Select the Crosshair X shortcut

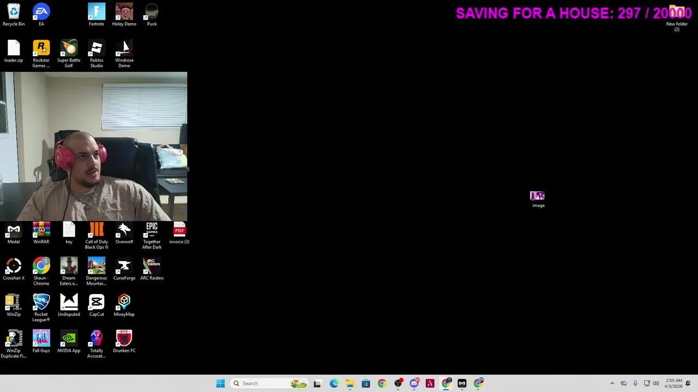(x=14, y=269)
